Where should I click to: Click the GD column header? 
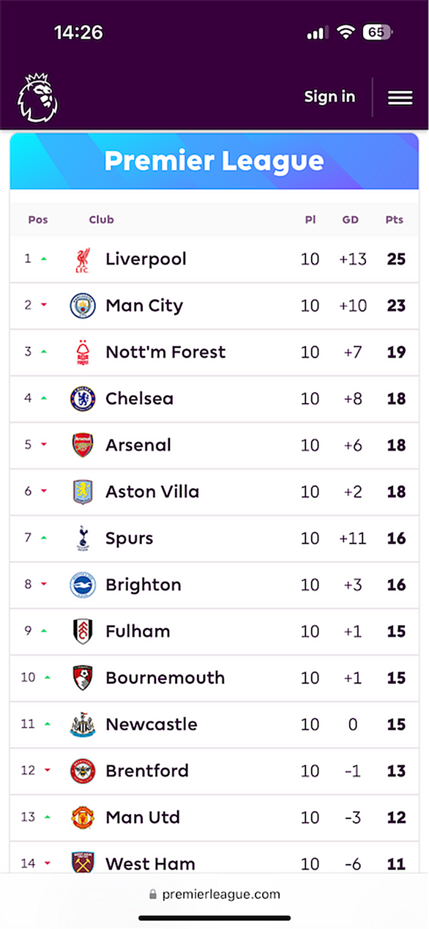point(350,220)
